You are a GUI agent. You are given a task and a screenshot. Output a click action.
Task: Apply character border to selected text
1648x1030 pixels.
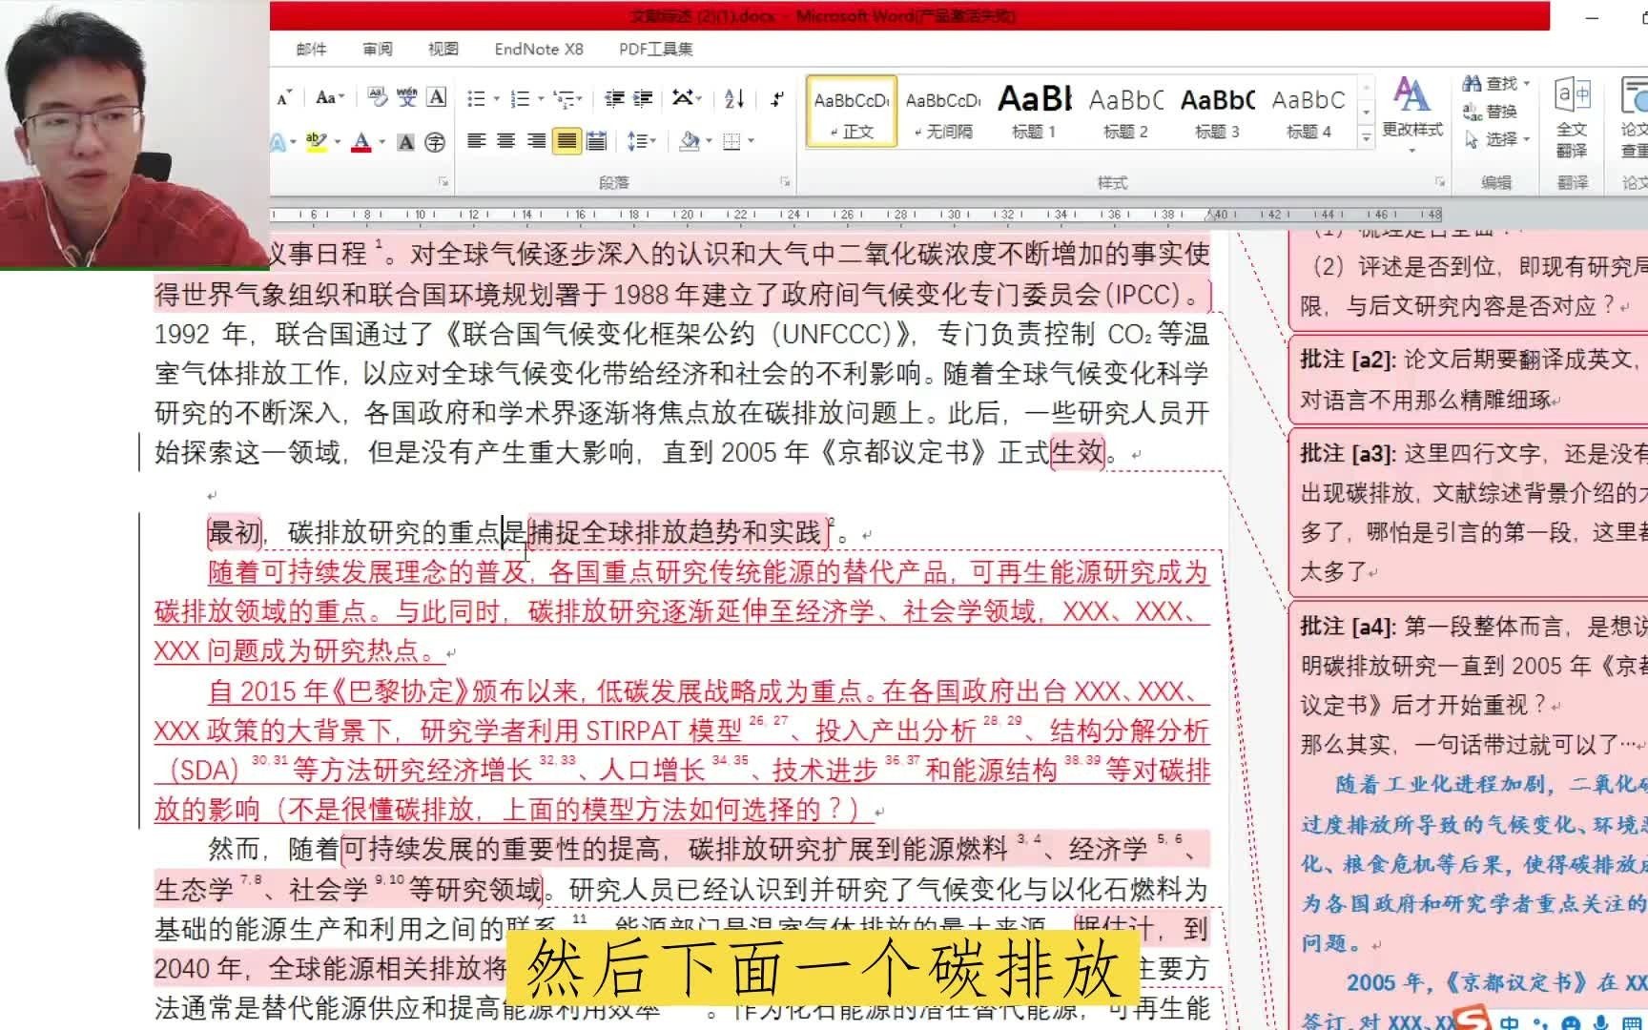(x=437, y=95)
